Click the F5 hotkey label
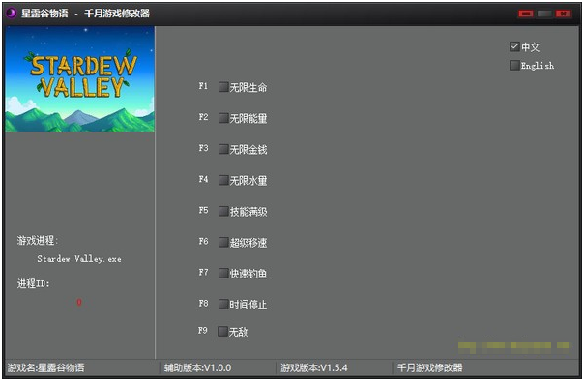 (x=203, y=210)
